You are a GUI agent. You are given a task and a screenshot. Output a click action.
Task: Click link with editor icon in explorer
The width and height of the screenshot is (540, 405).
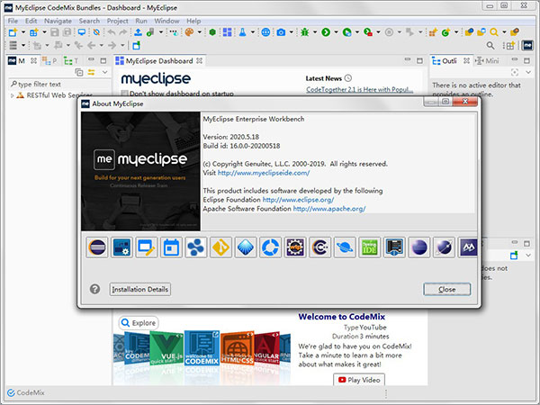[92, 72]
